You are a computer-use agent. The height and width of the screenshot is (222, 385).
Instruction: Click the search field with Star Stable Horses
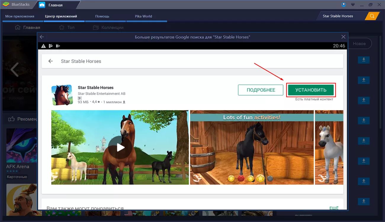point(341,16)
